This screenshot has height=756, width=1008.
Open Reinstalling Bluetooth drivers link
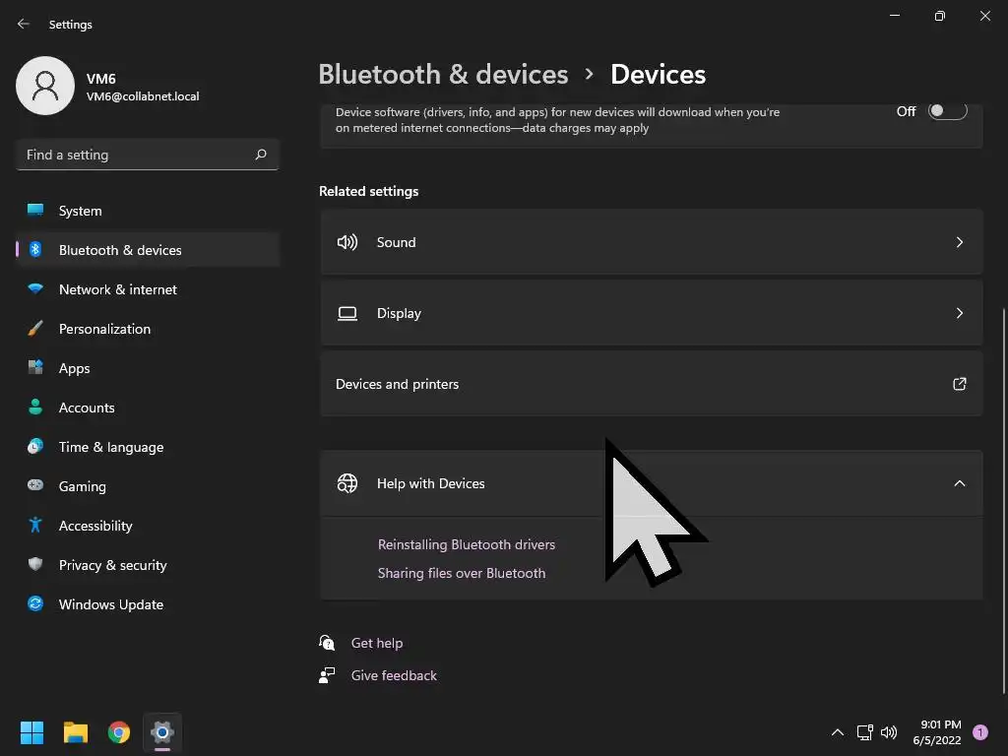[x=467, y=544]
